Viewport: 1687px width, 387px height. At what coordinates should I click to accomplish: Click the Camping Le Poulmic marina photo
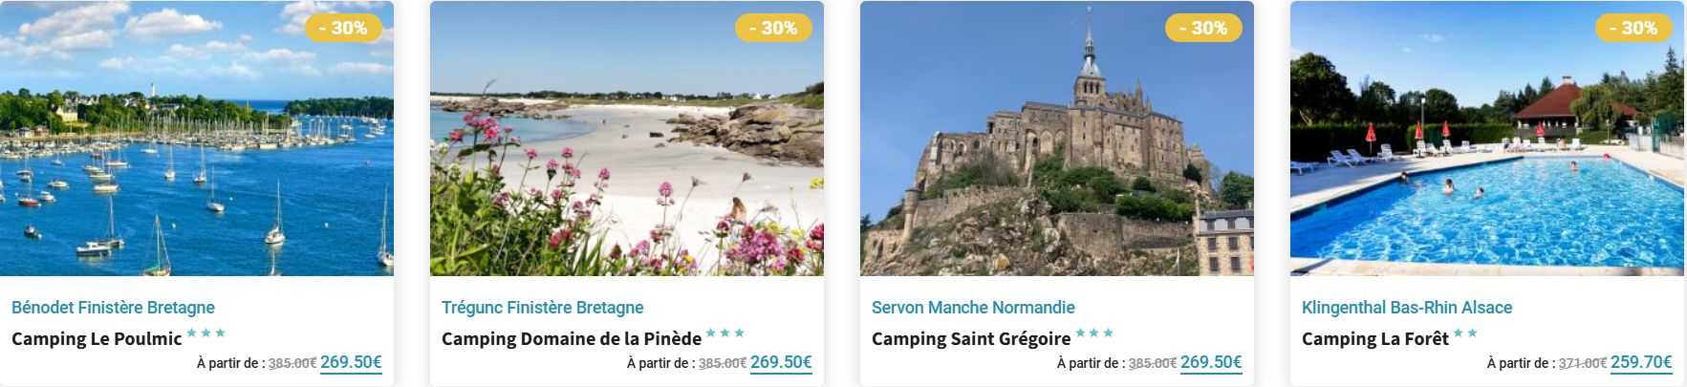[x=196, y=153]
